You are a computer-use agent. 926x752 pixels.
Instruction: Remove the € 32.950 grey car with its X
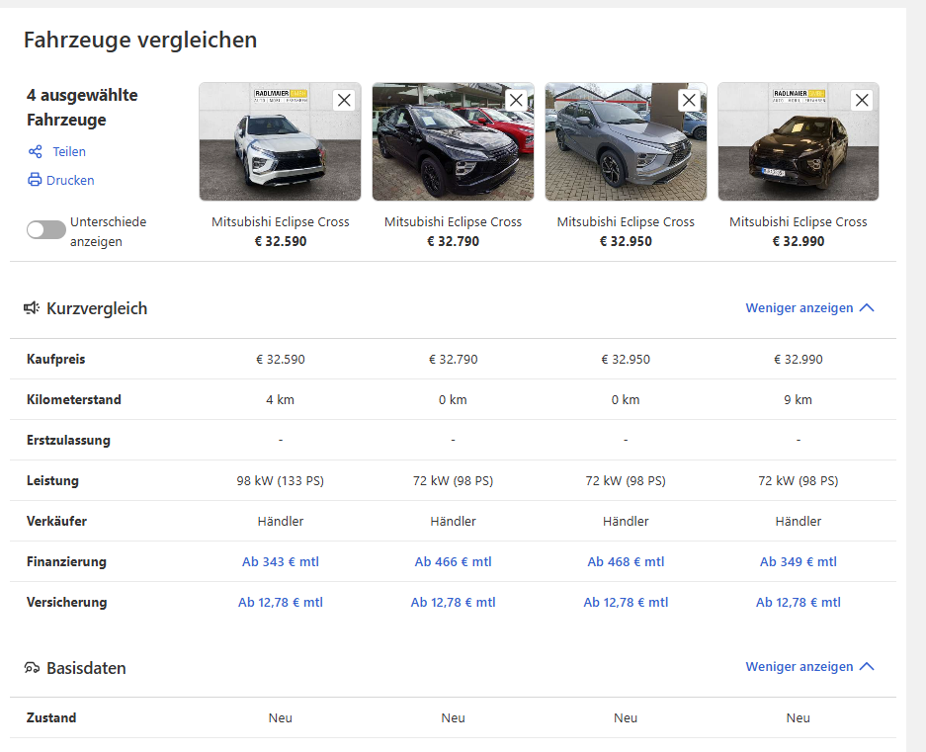click(x=689, y=101)
